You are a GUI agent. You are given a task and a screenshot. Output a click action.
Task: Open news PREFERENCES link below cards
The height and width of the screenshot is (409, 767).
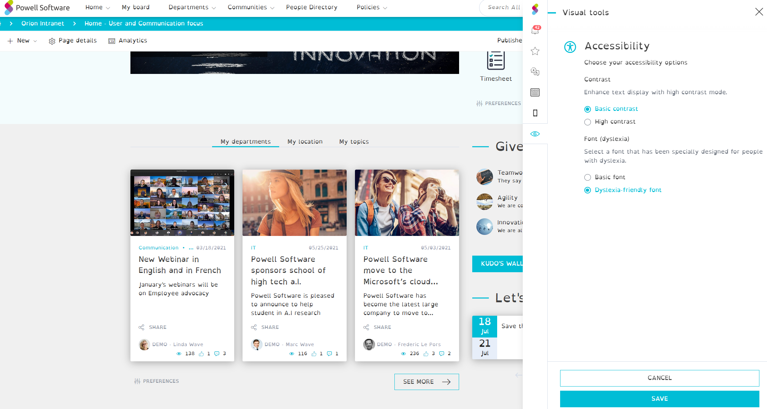(x=156, y=381)
